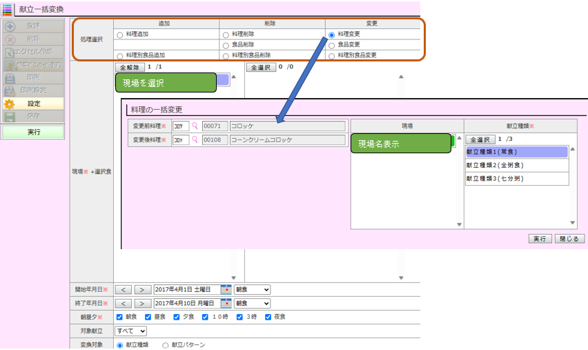Select the 料理追加 radio button
Screen dimensions: 588x350
(x=120, y=35)
